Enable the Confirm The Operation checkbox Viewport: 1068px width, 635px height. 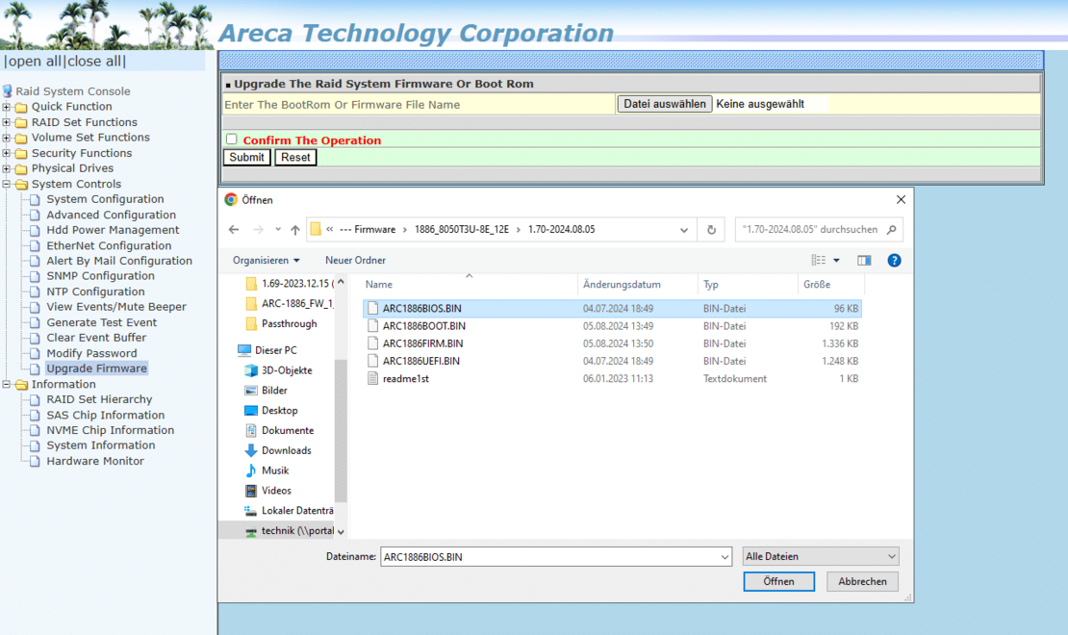click(x=231, y=139)
